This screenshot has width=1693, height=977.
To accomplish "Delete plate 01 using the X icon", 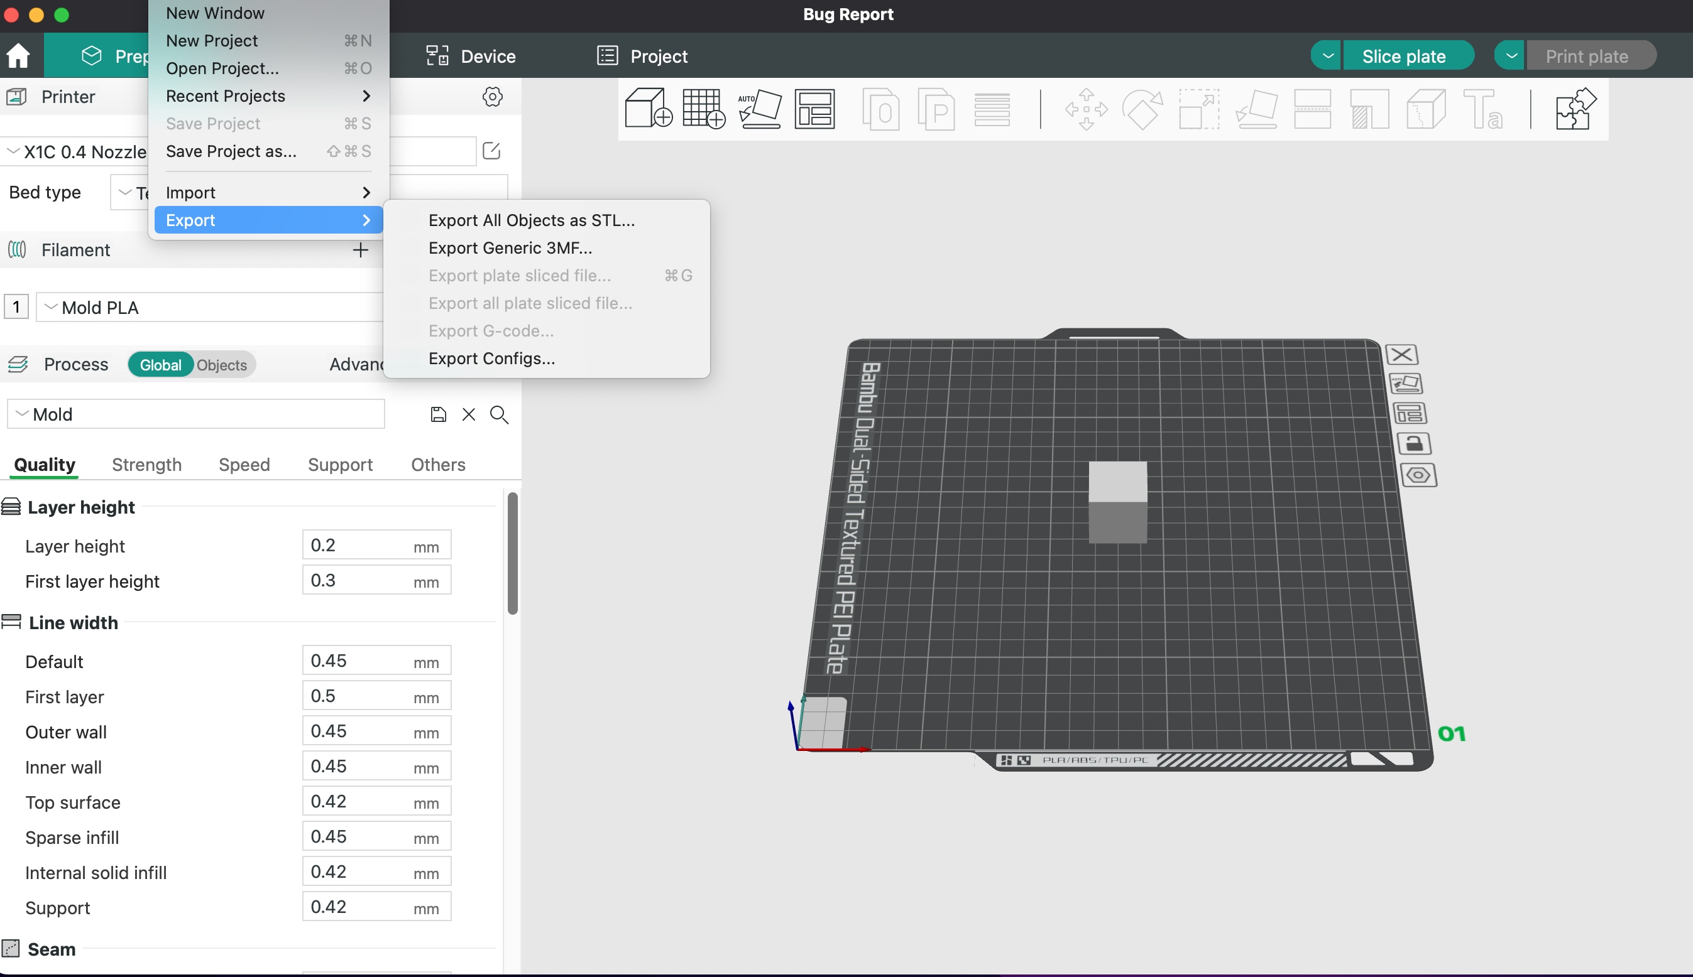I will (x=1401, y=354).
